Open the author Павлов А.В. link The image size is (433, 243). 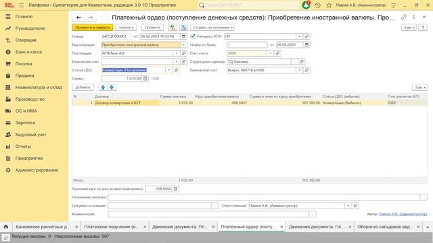(x=403, y=214)
